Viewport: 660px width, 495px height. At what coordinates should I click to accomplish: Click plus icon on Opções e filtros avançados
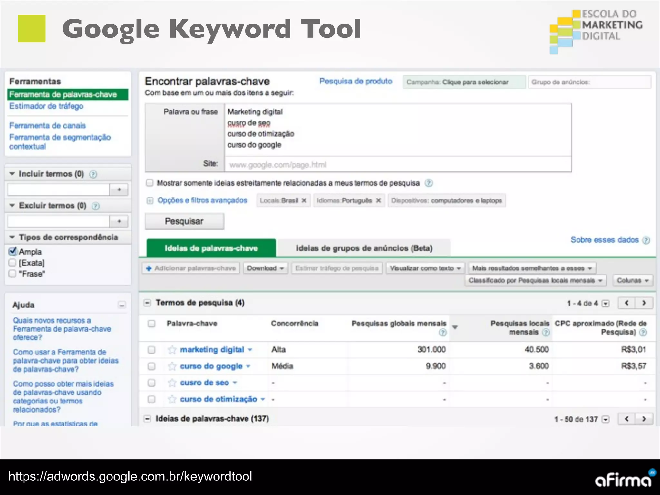[150, 200]
